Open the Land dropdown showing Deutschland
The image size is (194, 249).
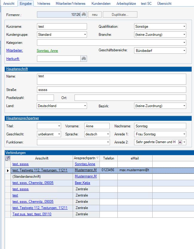85,106
